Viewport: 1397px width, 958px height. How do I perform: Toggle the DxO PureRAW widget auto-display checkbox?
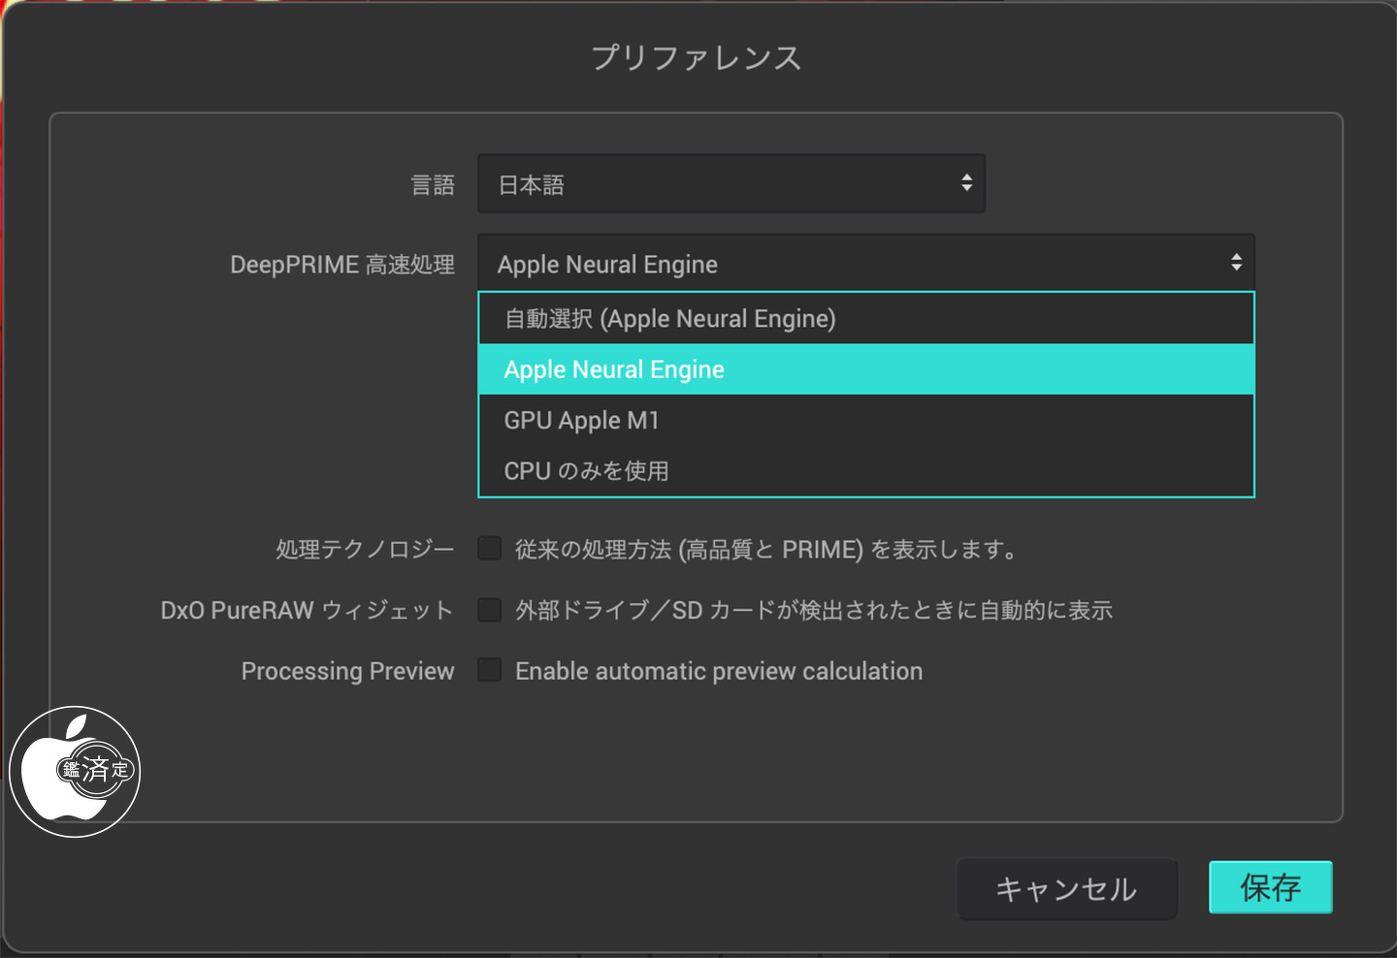pos(490,610)
